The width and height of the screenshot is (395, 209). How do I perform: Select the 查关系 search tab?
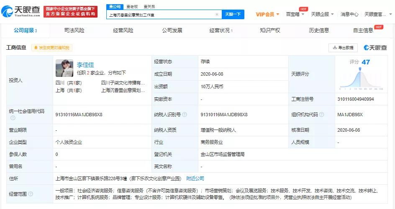(149, 7)
